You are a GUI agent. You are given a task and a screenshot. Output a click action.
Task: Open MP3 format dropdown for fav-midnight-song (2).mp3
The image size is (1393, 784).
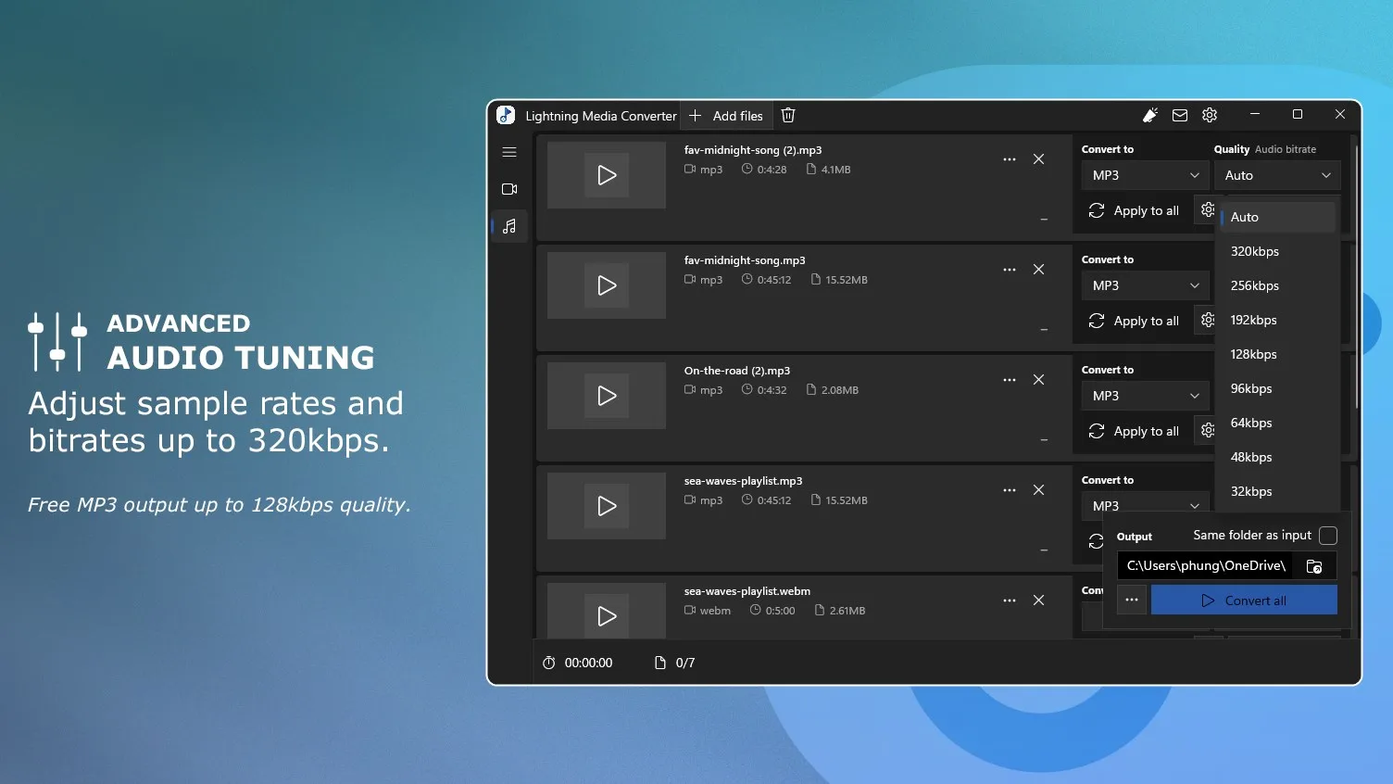(1146, 175)
